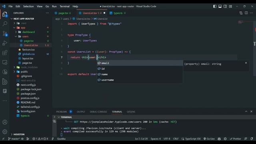
Task: Open the Help menu
Action: click(75, 6)
